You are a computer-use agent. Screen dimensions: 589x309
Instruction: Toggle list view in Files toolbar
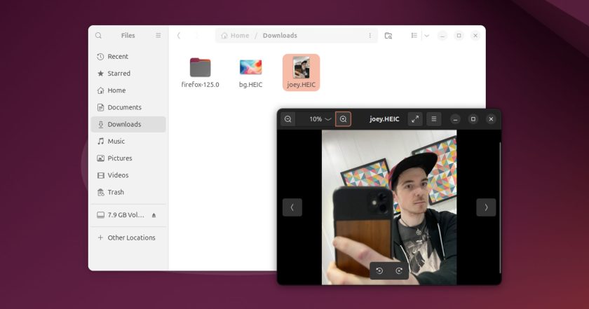pyautogui.click(x=414, y=35)
